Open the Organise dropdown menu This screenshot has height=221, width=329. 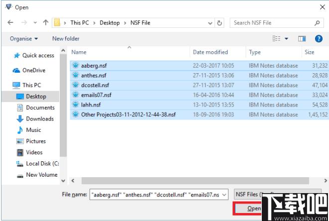[x=24, y=39]
